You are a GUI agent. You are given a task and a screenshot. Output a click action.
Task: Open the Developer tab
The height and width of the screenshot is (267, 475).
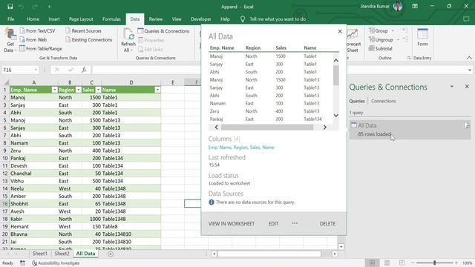coord(200,19)
